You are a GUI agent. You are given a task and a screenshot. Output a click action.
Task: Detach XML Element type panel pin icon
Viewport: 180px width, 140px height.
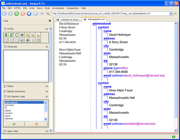(47, 96)
